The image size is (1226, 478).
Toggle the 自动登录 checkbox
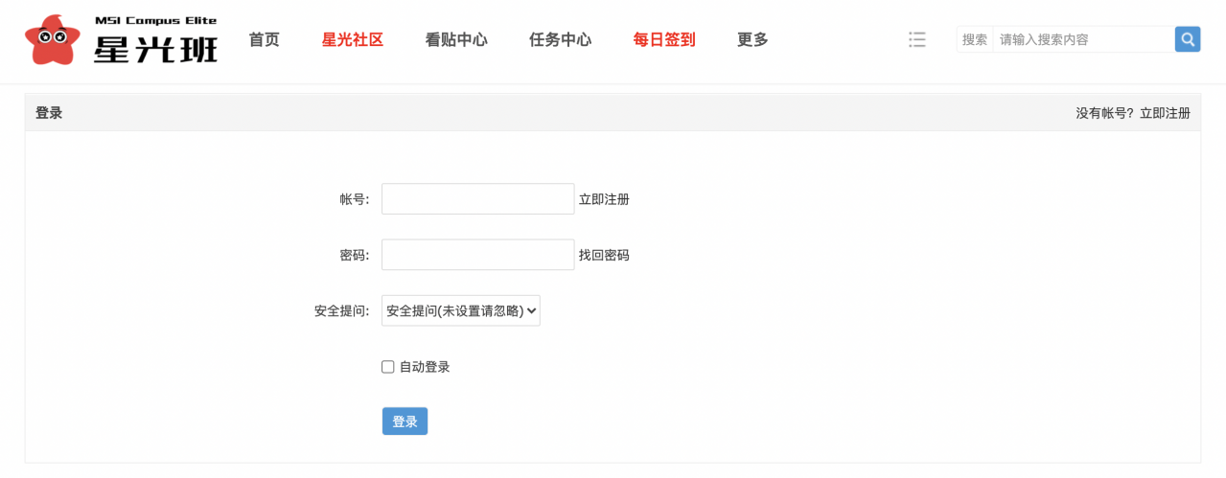click(388, 367)
